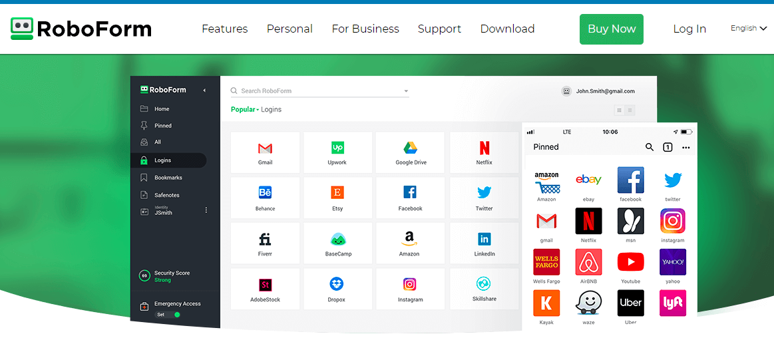Tap the waze icon in mobile app
The image size is (774, 344).
click(x=588, y=303)
